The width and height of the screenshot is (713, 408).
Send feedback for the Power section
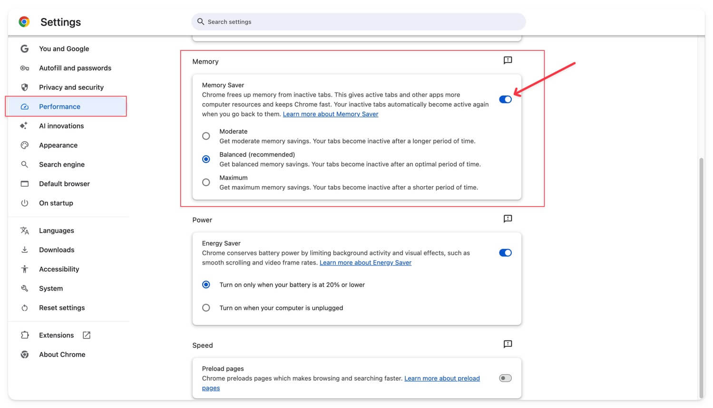click(508, 219)
